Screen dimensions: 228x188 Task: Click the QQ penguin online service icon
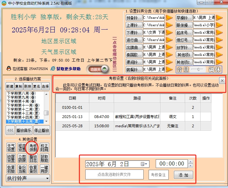coord(9,68)
